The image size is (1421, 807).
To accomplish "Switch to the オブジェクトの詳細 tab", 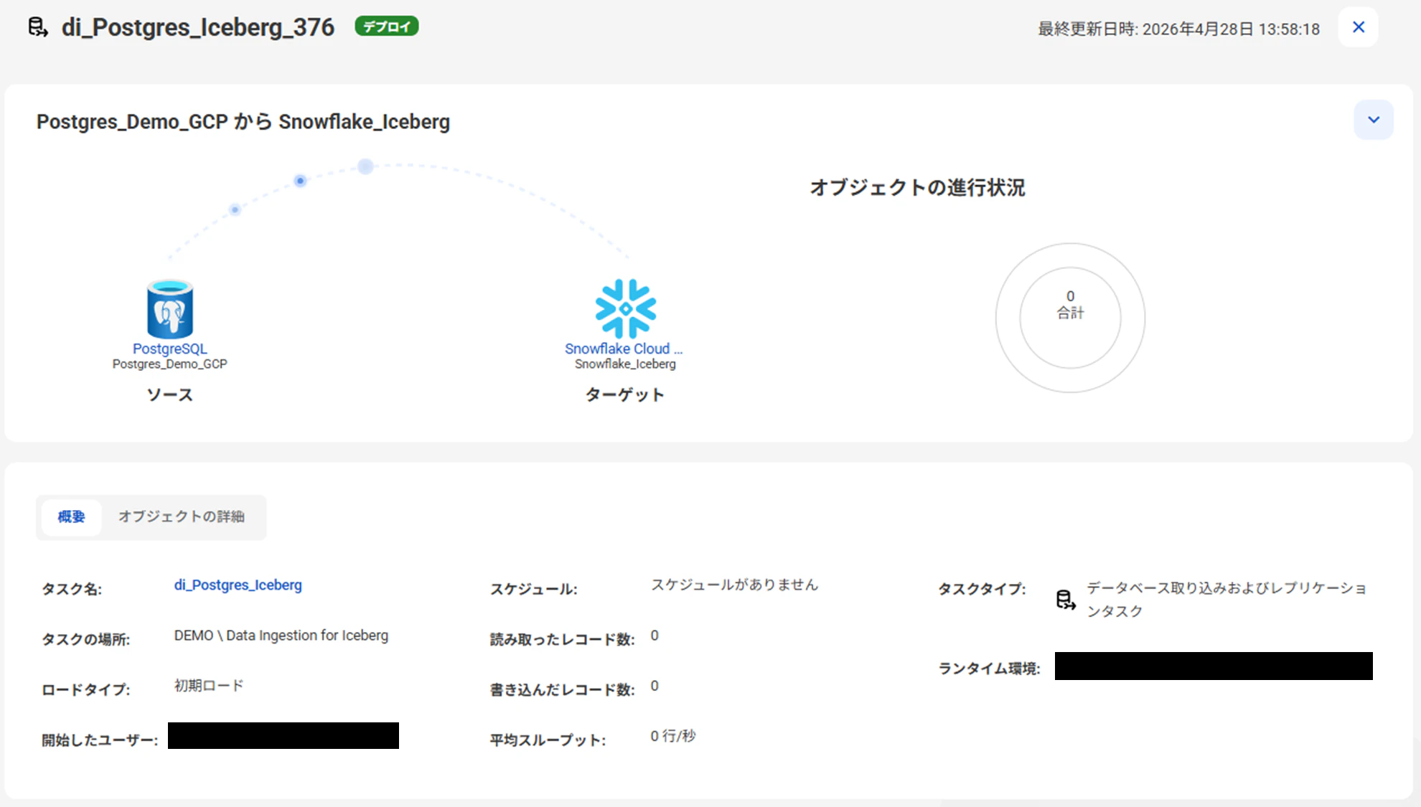I will coord(182,516).
